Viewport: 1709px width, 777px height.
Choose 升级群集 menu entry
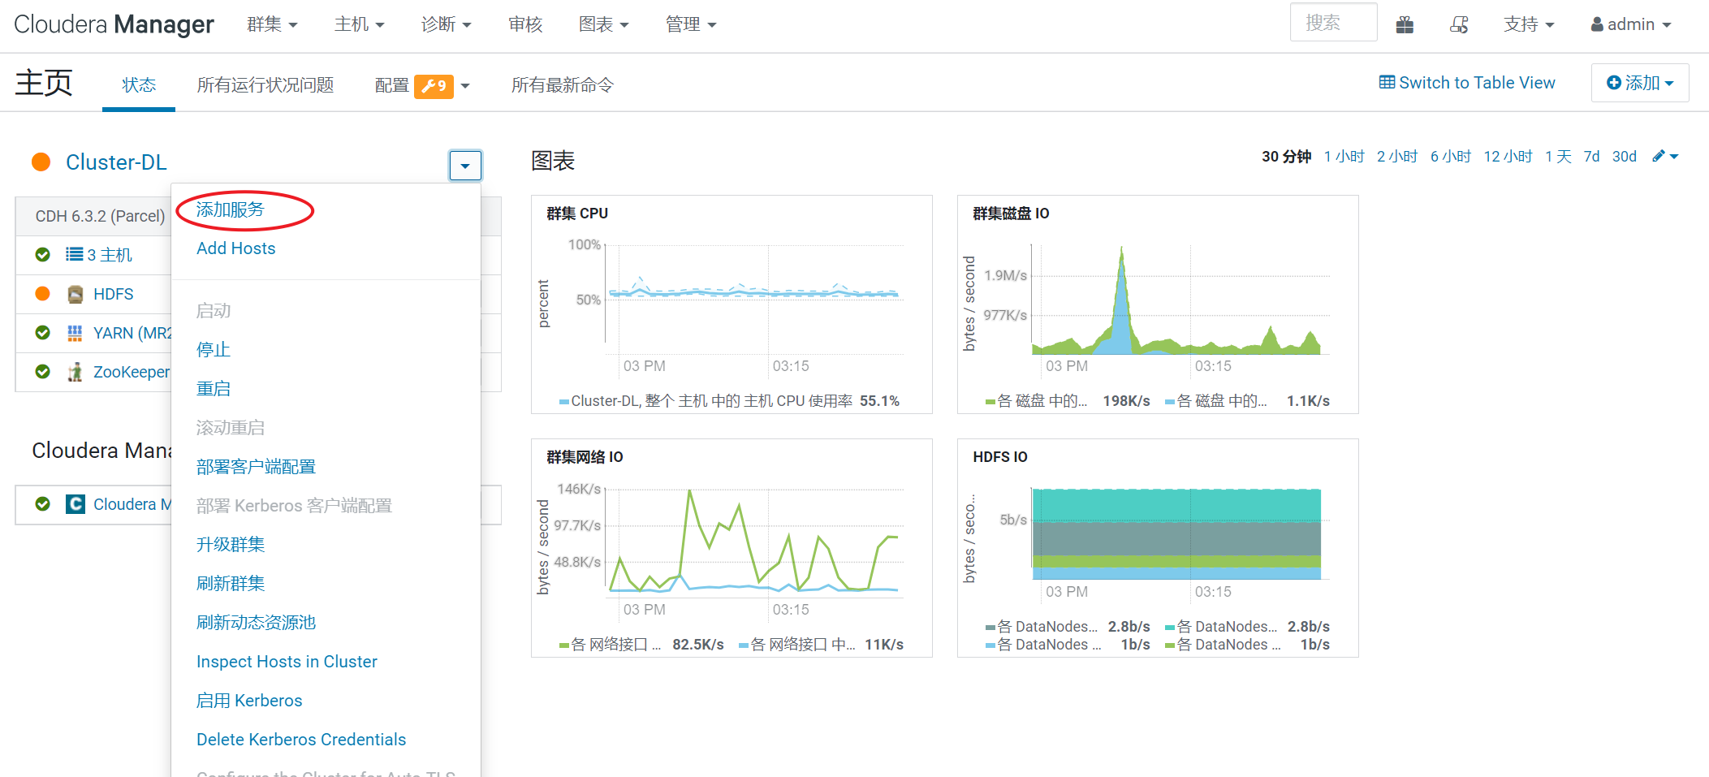tap(231, 544)
